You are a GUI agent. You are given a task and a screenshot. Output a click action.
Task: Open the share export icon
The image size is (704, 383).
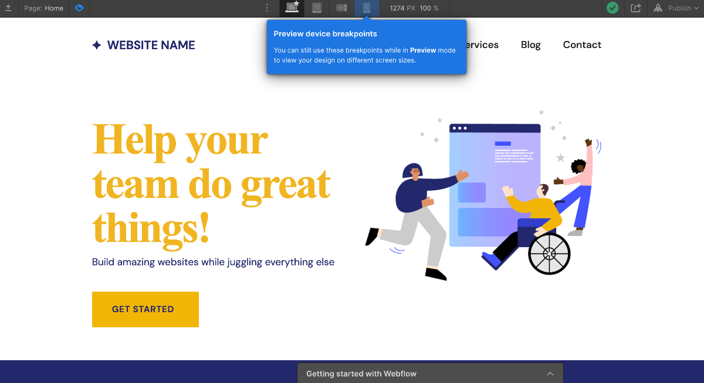coord(635,8)
